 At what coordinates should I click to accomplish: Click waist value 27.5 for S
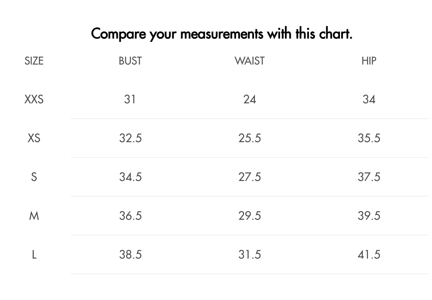[250, 177]
